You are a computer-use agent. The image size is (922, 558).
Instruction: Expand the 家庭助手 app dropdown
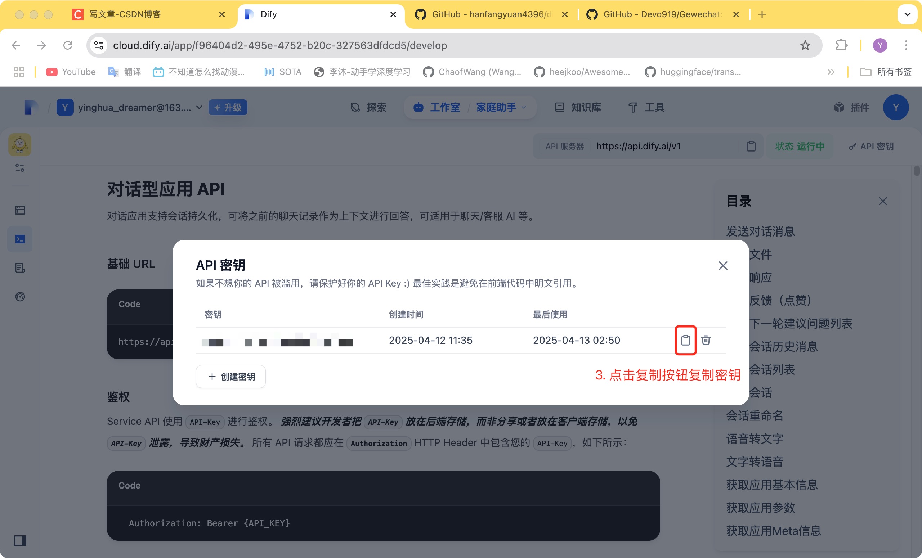524,108
